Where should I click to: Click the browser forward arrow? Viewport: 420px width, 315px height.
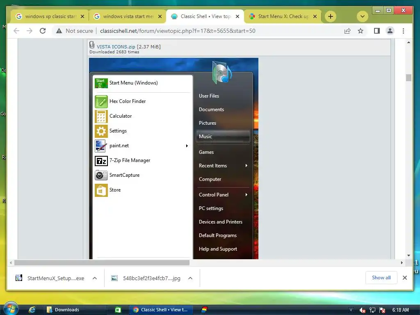coord(30,31)
